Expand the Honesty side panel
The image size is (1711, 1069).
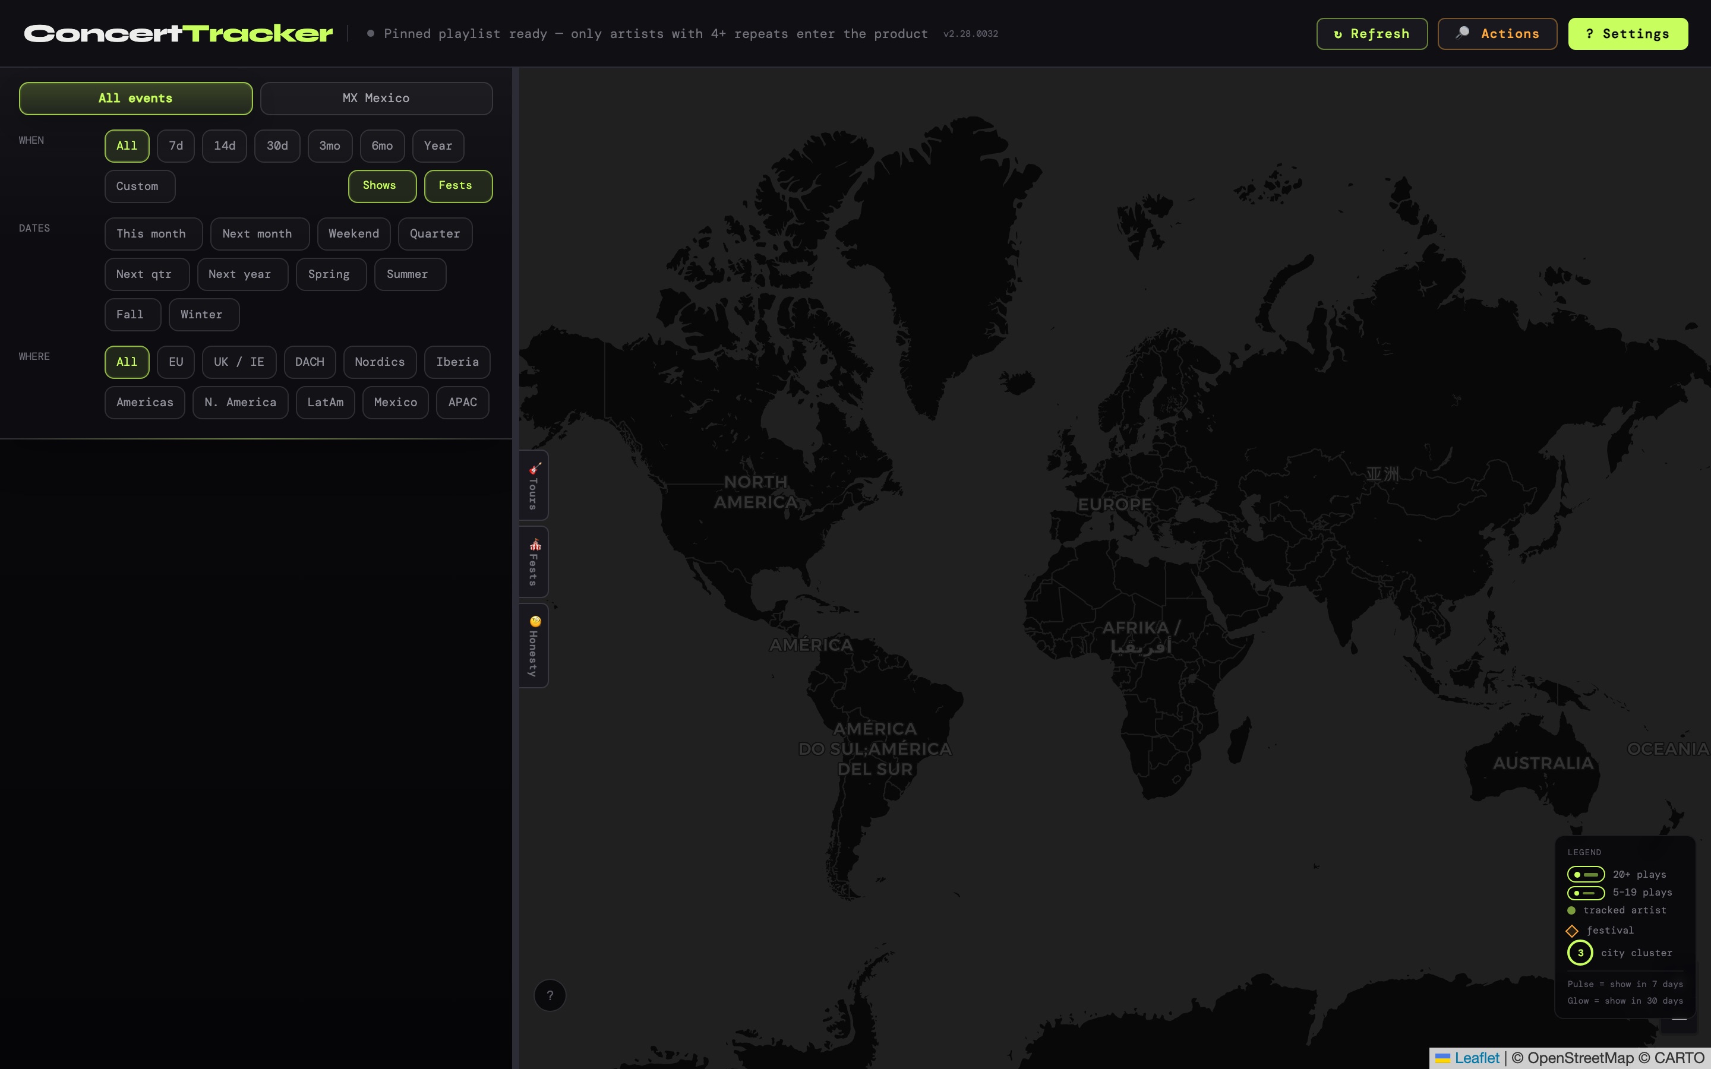click(534, 644)
